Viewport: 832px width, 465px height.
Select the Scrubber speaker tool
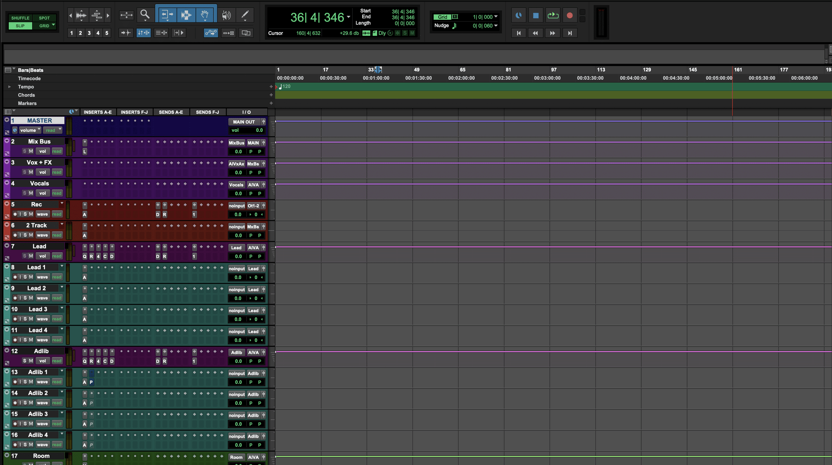[x=226, y=15]
